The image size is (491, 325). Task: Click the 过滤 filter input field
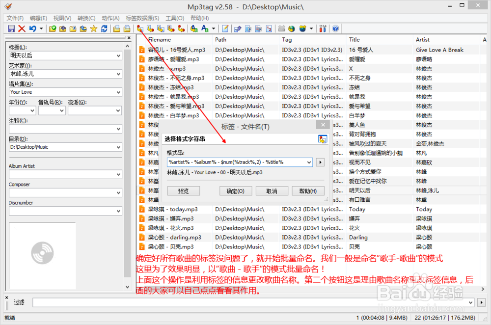point(253,302)
